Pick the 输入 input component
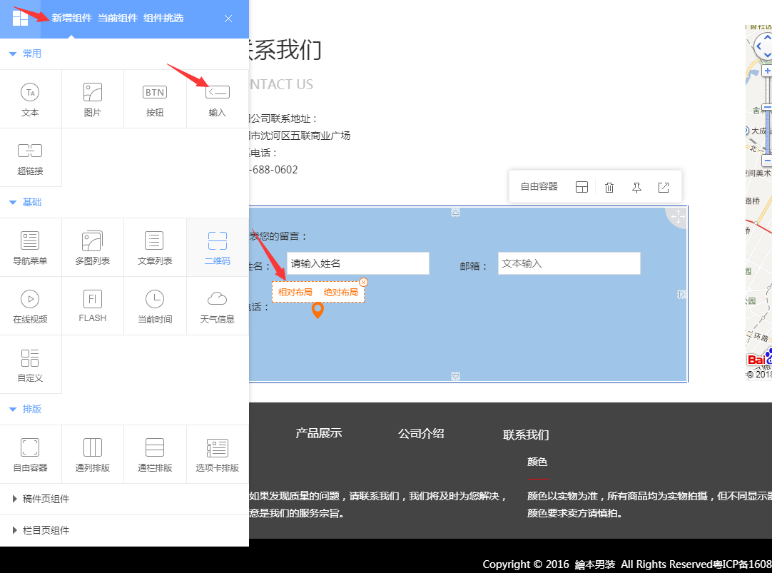Viewport: 772px width, 573px height. coord(217,98)
